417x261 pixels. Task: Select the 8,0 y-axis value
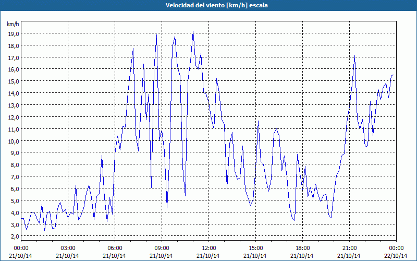point(16,165)
